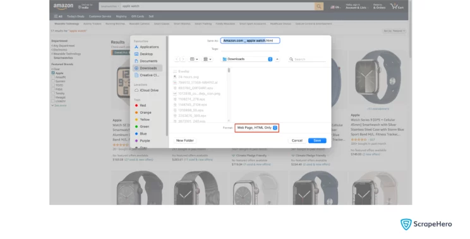
Task: Open Gift Cards in the Amazon nav
Action: (138, 16)
